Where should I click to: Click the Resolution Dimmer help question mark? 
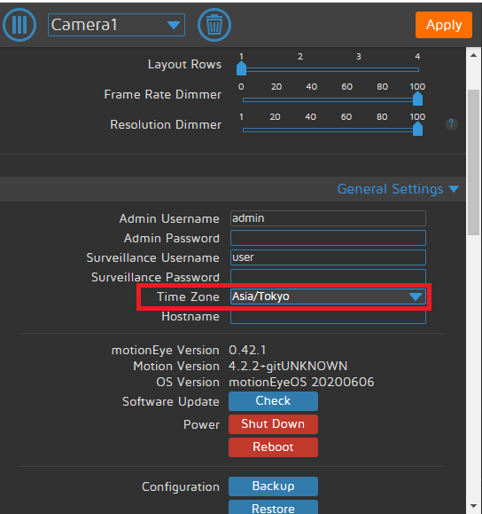451,124
